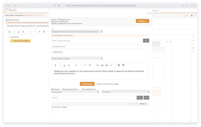Delete mails with the trash icon

(136, 104)
